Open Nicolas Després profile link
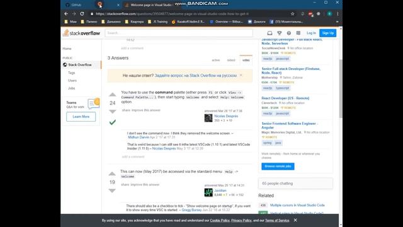The width and height of the screenshot is (403, 227). 226,116
